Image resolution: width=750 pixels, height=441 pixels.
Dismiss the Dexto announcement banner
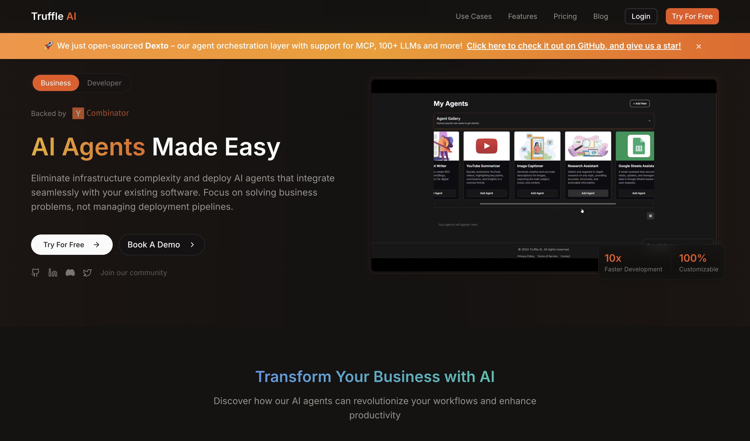pyautogui.click(x=699, y=47)
